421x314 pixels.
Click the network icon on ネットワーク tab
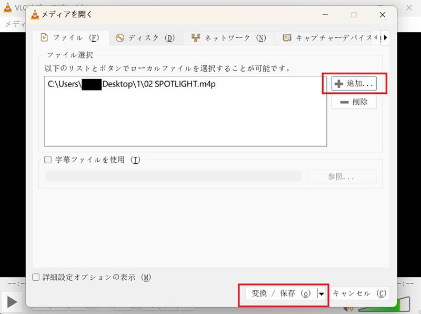[196, 37]
